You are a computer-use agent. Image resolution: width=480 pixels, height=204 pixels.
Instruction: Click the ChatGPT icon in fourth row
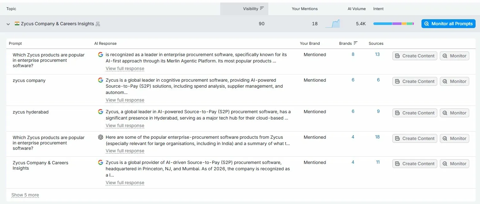101,137
